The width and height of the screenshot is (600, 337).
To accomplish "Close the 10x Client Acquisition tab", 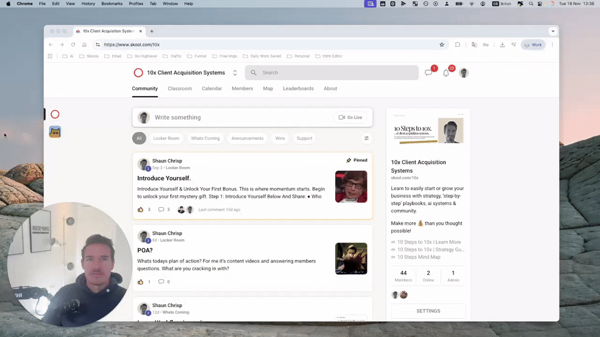I will pos(141,32).
